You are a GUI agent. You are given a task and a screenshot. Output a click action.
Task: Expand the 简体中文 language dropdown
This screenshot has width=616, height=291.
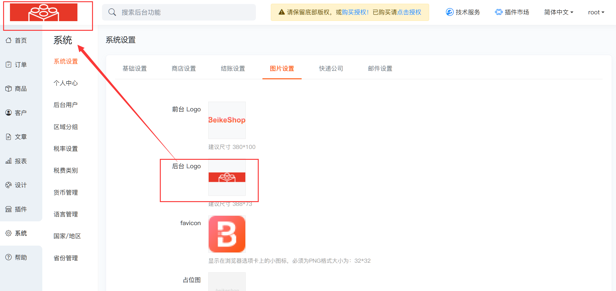(x=558, y=12)
